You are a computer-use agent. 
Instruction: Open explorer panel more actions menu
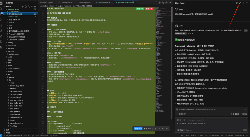point(35,3)
